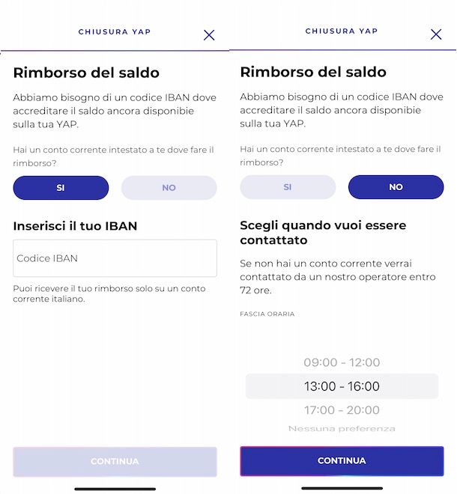The width and height of the screenshot is (457, 494).
Task: Click the Inserisci il tuo IBAN heading
Action: click(x=75, y=225)
